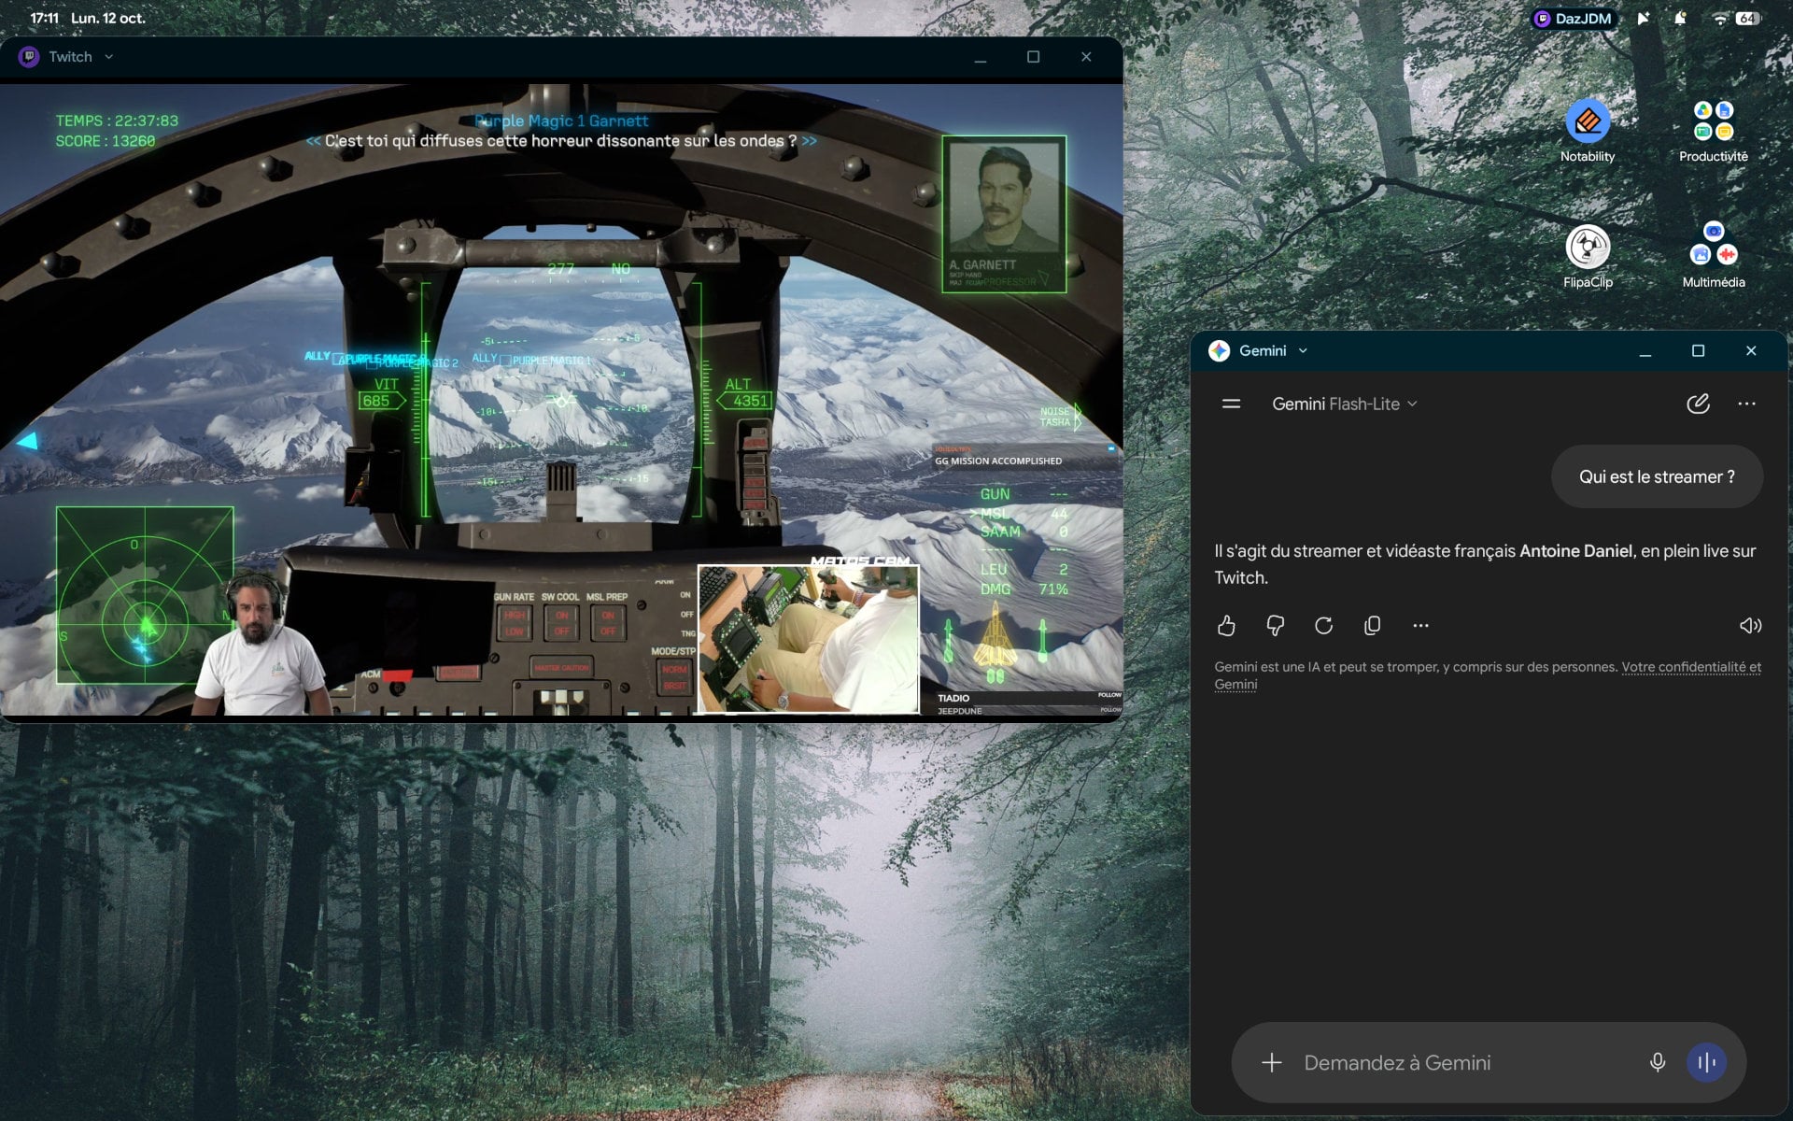Screen dimensions: 1793x1121
Task: Open the notifications bell in status bar
Action: (1680, 19)
